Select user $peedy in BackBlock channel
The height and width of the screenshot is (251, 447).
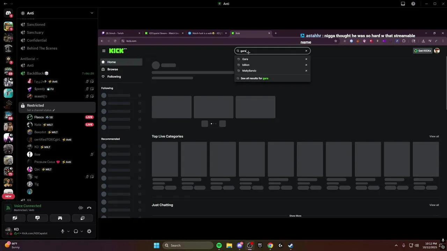click(x=39, y=89)
